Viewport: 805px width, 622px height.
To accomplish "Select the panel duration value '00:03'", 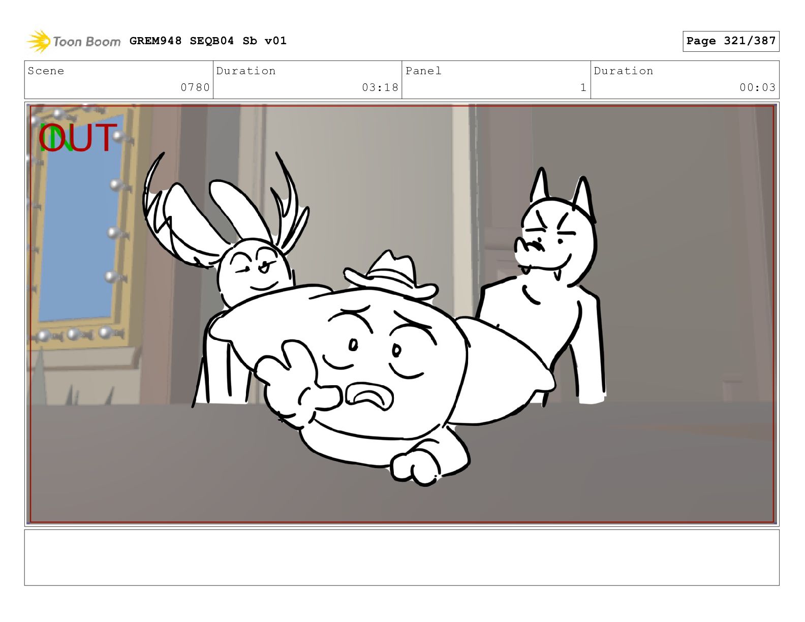I will pyautogui.click(x=758, y=87).
